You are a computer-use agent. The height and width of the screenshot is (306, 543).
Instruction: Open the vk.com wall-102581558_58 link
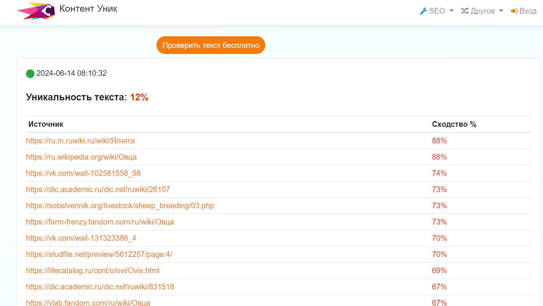click(x=83, y=173)
